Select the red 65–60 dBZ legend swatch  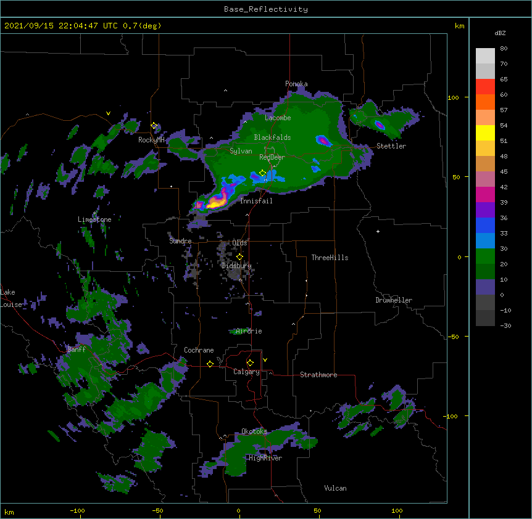coord(485,87)
